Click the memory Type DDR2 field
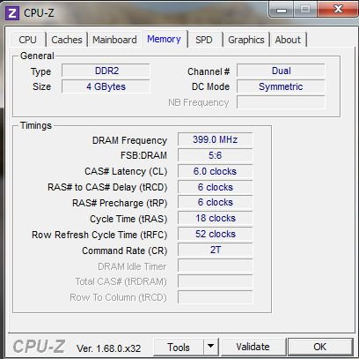Screen dimensions: 359x359 point(106,71)
